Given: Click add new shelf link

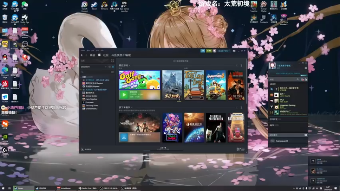Looking at the screenshot, I should 181,61.
